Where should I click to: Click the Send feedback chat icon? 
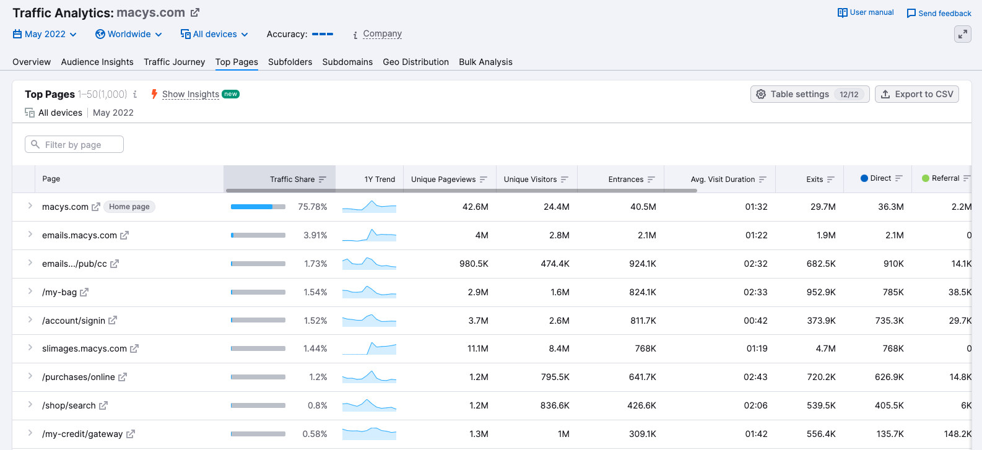point(911,13)
